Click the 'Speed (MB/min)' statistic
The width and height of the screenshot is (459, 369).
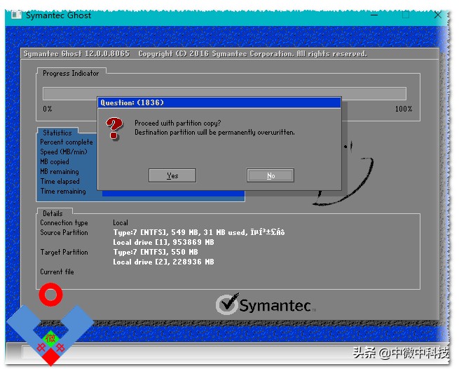coord(64,152)
